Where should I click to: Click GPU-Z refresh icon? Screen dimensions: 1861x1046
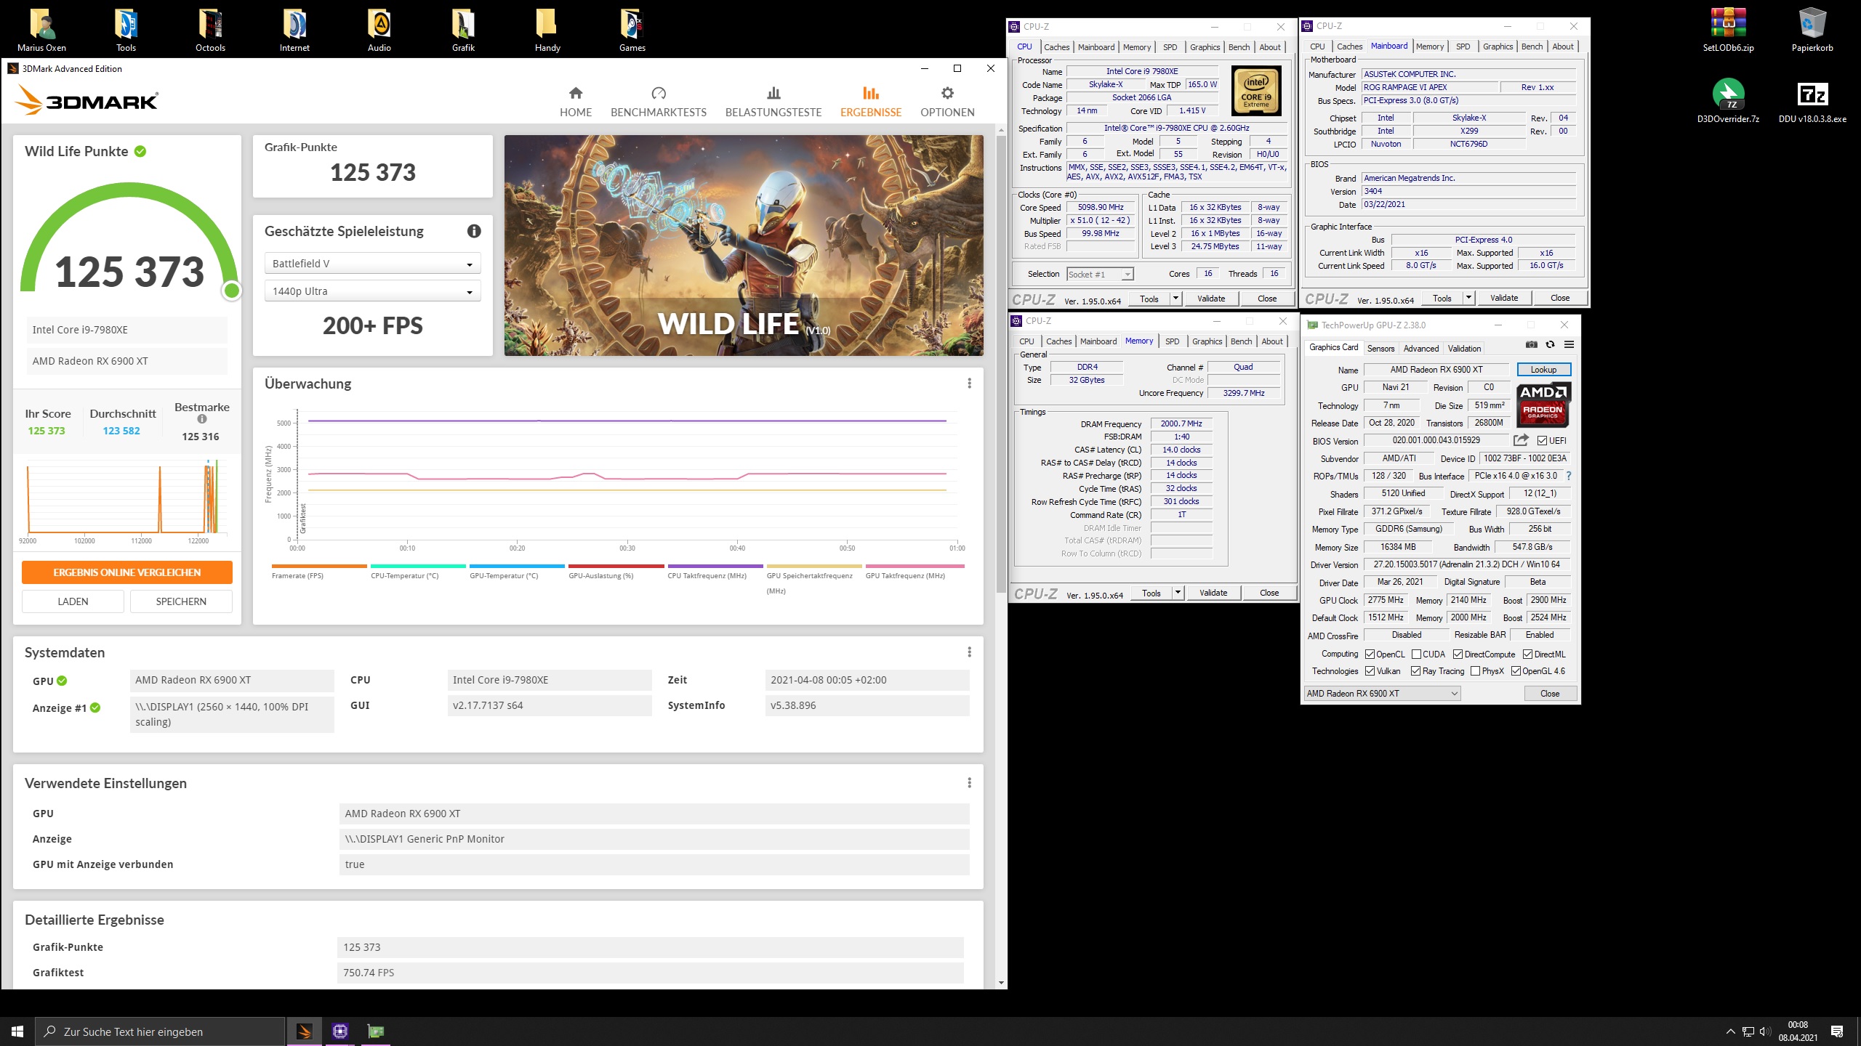[x=1550, y=344]
